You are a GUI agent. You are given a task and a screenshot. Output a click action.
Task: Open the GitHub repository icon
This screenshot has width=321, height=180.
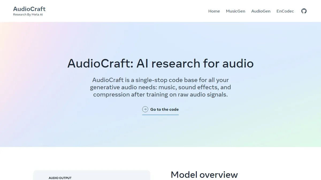pyautogui.click(x=304, y=11)
